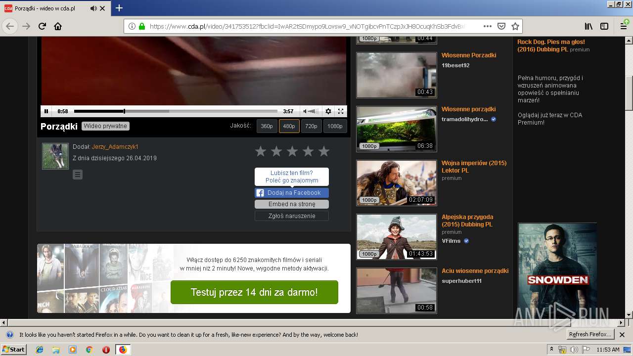Click Zgłoś naruszenie button
The image size is (633, 356).
(x=292, y=216)
